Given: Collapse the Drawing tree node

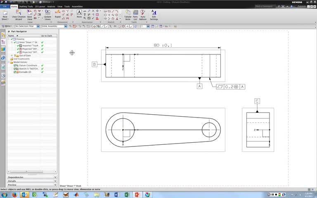Looking at the screenshot, I should click(x=9, y=39).
